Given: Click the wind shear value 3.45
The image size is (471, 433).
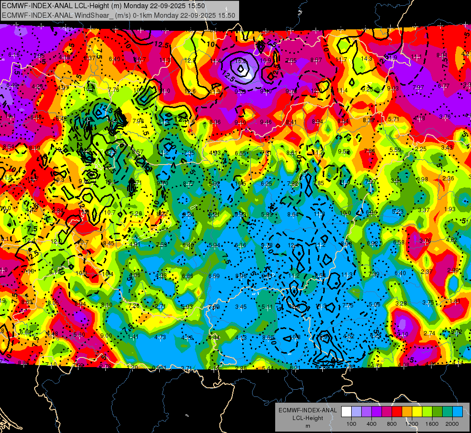Looking at the screenshot, I should [x=241, y=307].
